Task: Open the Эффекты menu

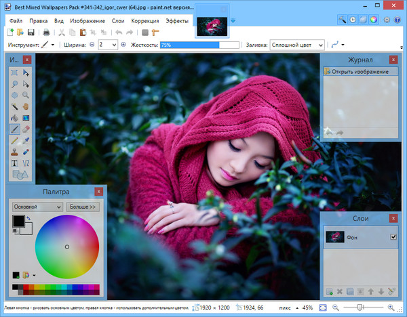Action: coord(177,21)
